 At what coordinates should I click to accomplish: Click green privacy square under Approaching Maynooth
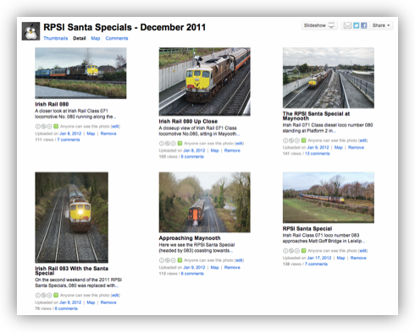180,260
